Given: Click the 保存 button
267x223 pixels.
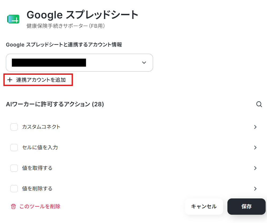Looking at the screenshot, I should coord(246,206).
